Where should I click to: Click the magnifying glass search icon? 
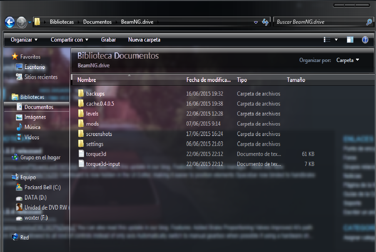click(x=369, y=22)
